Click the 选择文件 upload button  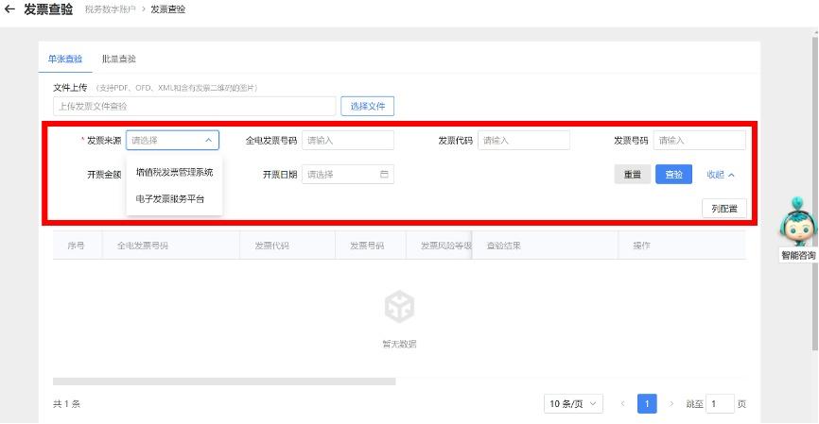pyautogui.click(x=367, y=107)
